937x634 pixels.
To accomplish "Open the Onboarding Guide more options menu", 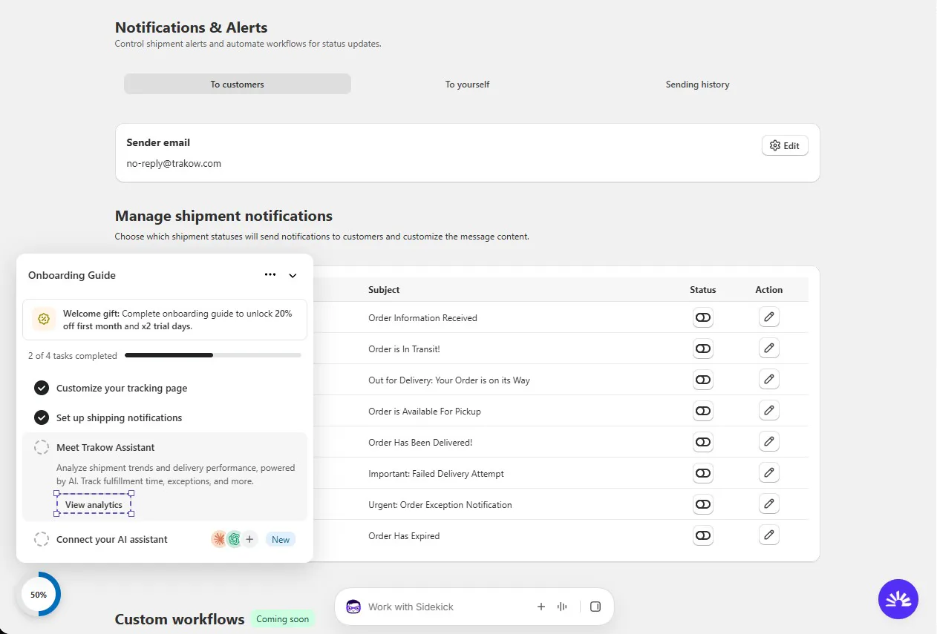I will pos(270,275).
